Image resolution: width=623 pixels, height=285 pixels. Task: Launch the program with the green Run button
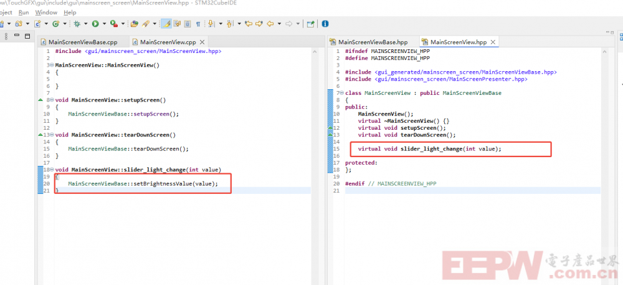[95, 24]
